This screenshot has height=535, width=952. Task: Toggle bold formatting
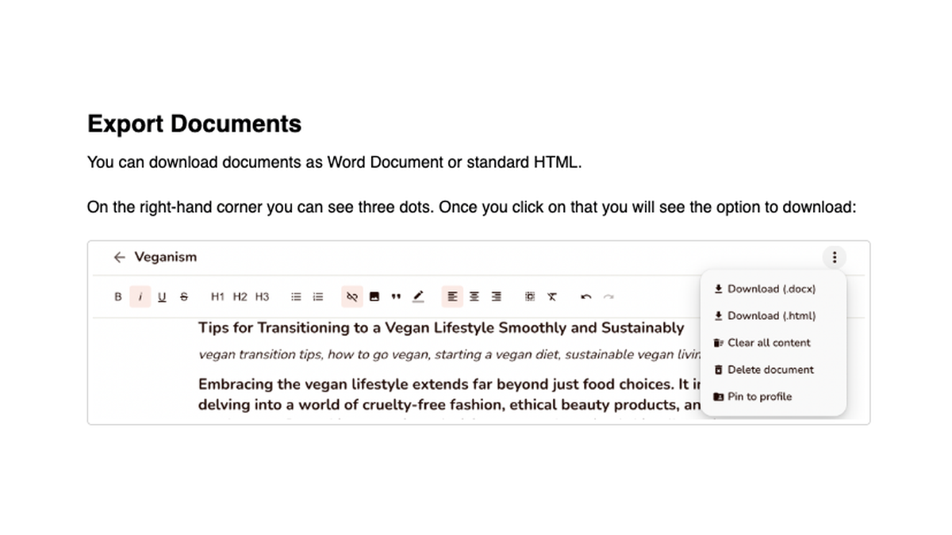118,296
